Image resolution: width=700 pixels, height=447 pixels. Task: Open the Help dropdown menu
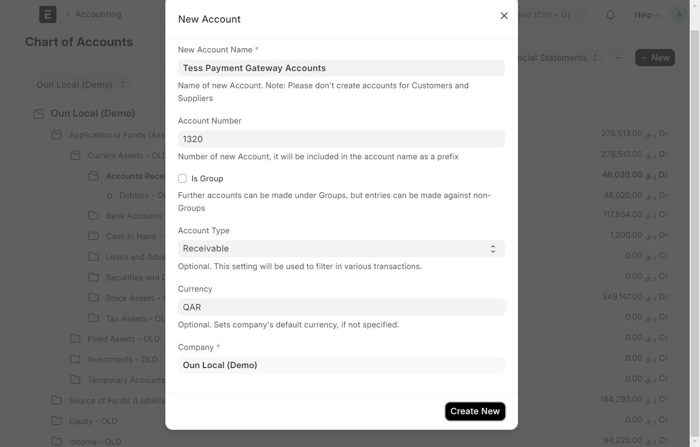[x=647, y=15]
